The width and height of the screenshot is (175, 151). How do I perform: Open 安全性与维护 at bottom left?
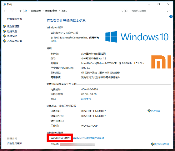pyautogui.click(x=14, y=143)
